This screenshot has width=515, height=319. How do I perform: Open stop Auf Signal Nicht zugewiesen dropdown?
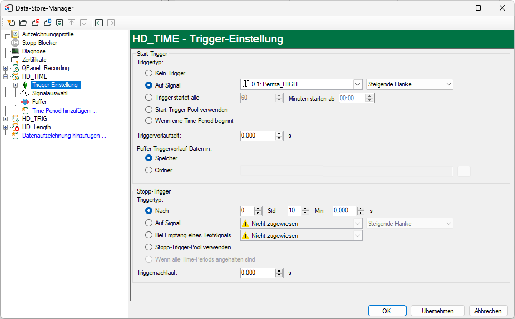click(301, 224)
